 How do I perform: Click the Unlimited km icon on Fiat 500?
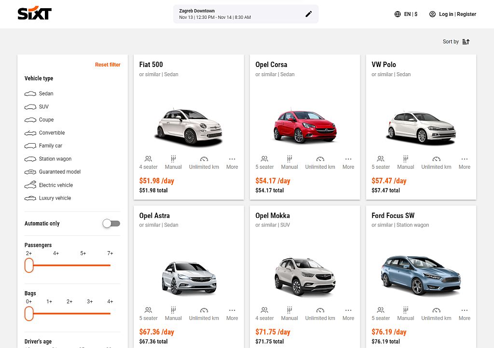[204, 159]
